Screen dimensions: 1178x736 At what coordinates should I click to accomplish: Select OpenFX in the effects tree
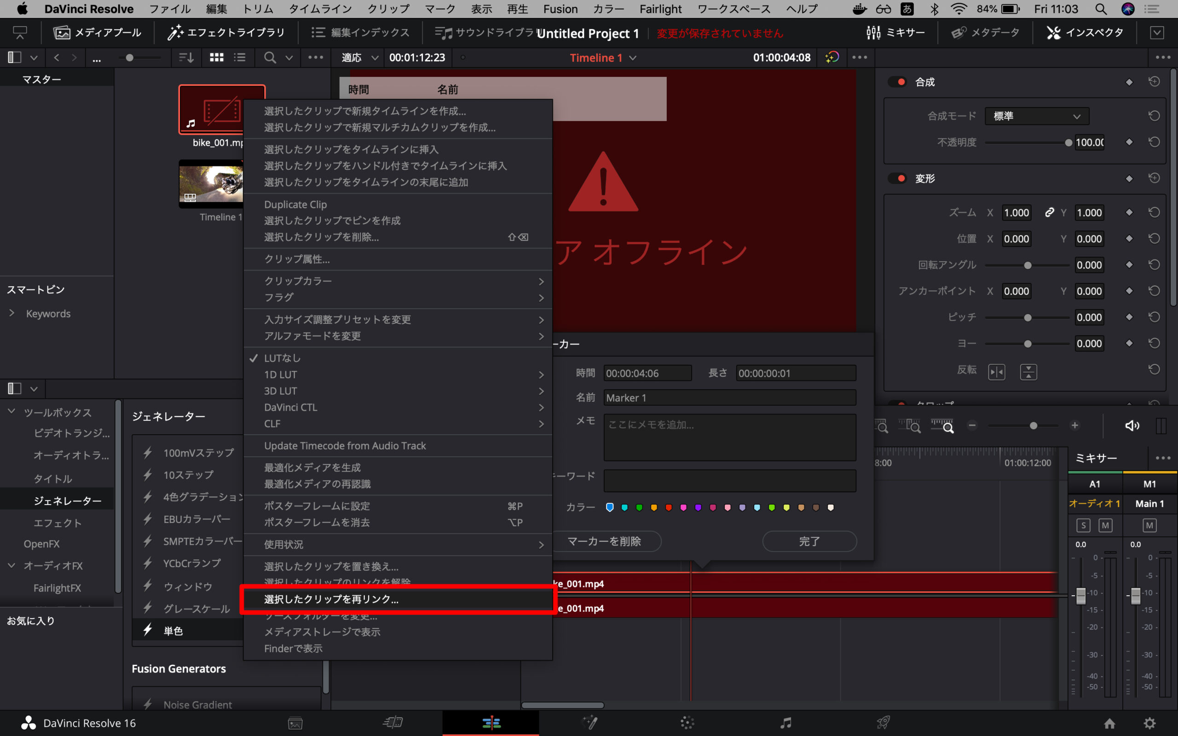point(41,544)
